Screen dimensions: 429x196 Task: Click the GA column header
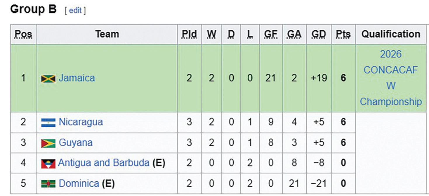(x=294, y=34)
